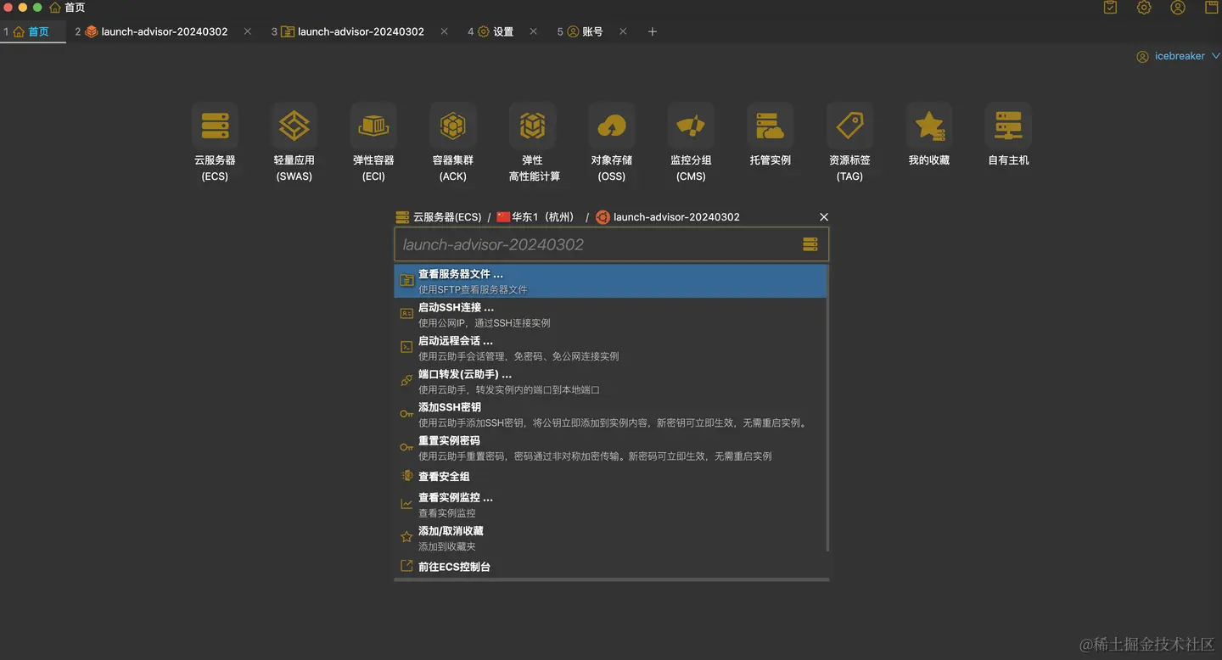Click the panel layout icon at far top-right
Screen dimensions: 1222x660
tap(1212, 8)
